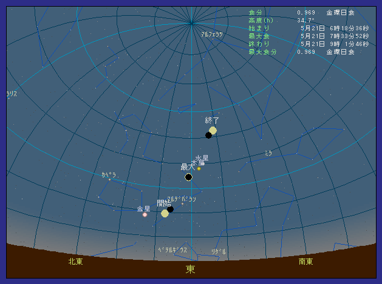Select the リゲル star label near horizon
The image size is (382, 284).
click(219, 251)
